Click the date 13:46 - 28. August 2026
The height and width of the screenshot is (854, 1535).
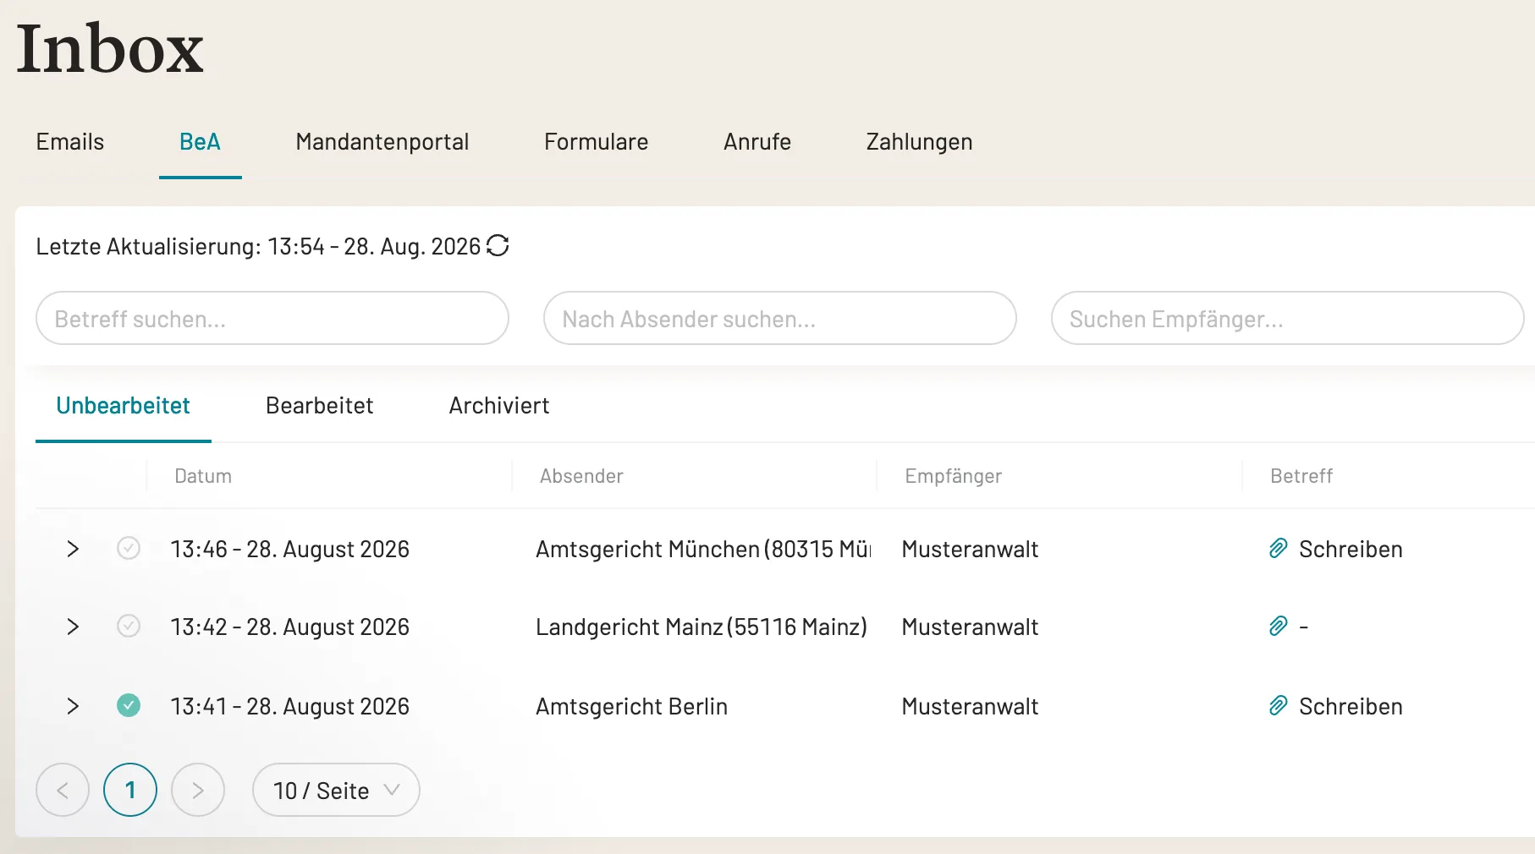tap(290, 550)
